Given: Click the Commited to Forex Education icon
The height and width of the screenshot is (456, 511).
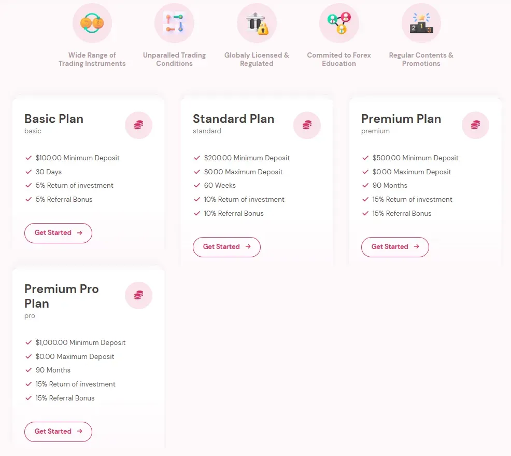Looking at the screenshot, I should click(339, 23).
